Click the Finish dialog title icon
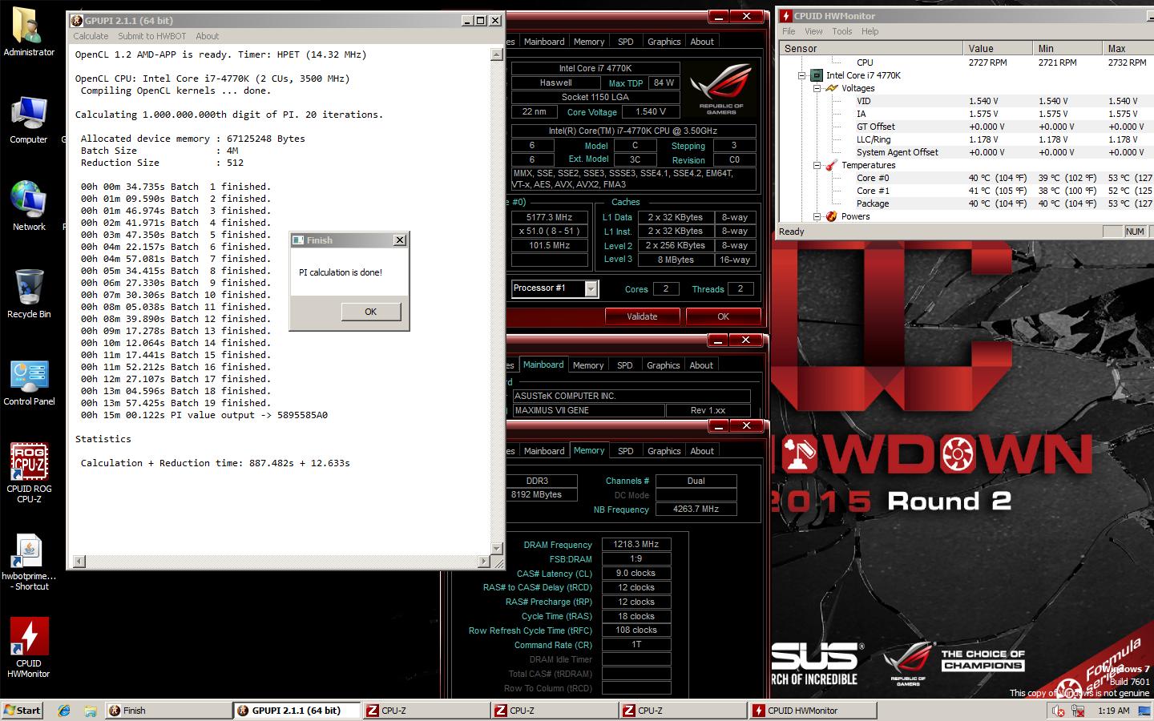Screen dimensions: 1154x721 coord(298,240)
